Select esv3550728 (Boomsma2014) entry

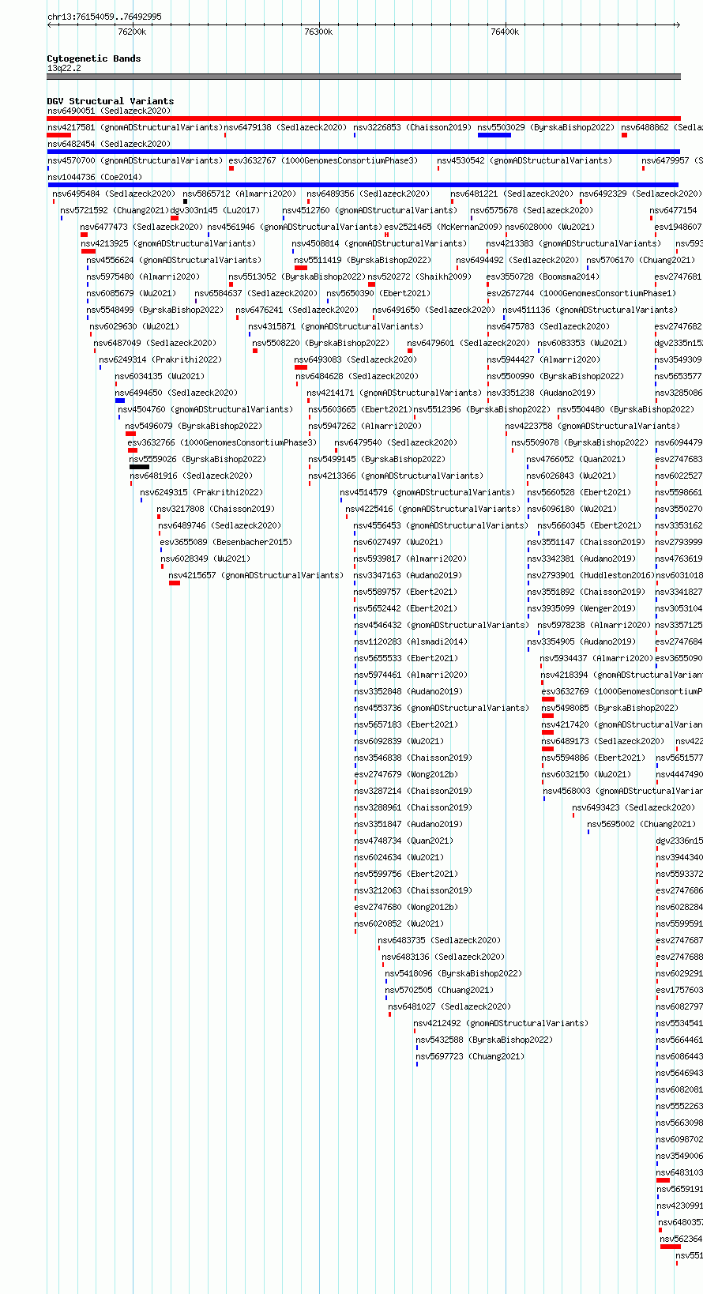(543, 277)
